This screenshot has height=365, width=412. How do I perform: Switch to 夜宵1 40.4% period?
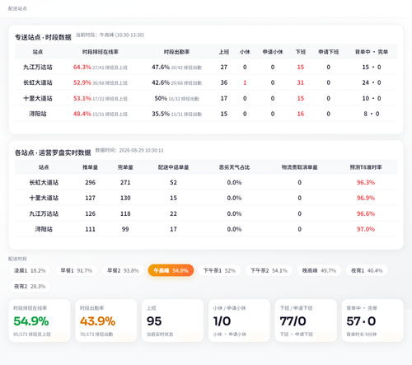point(367,270)
